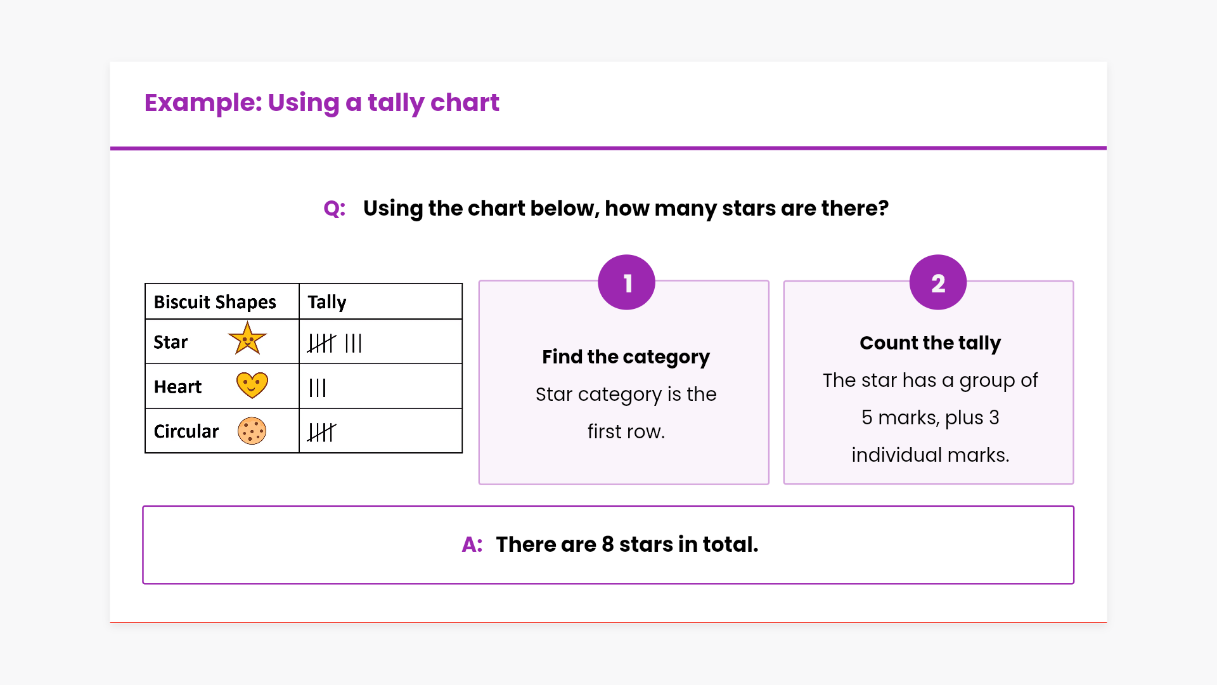Click the Circular row tally marks
Image resolution: width=1217 pixels, height=685 pixels.
322,432
